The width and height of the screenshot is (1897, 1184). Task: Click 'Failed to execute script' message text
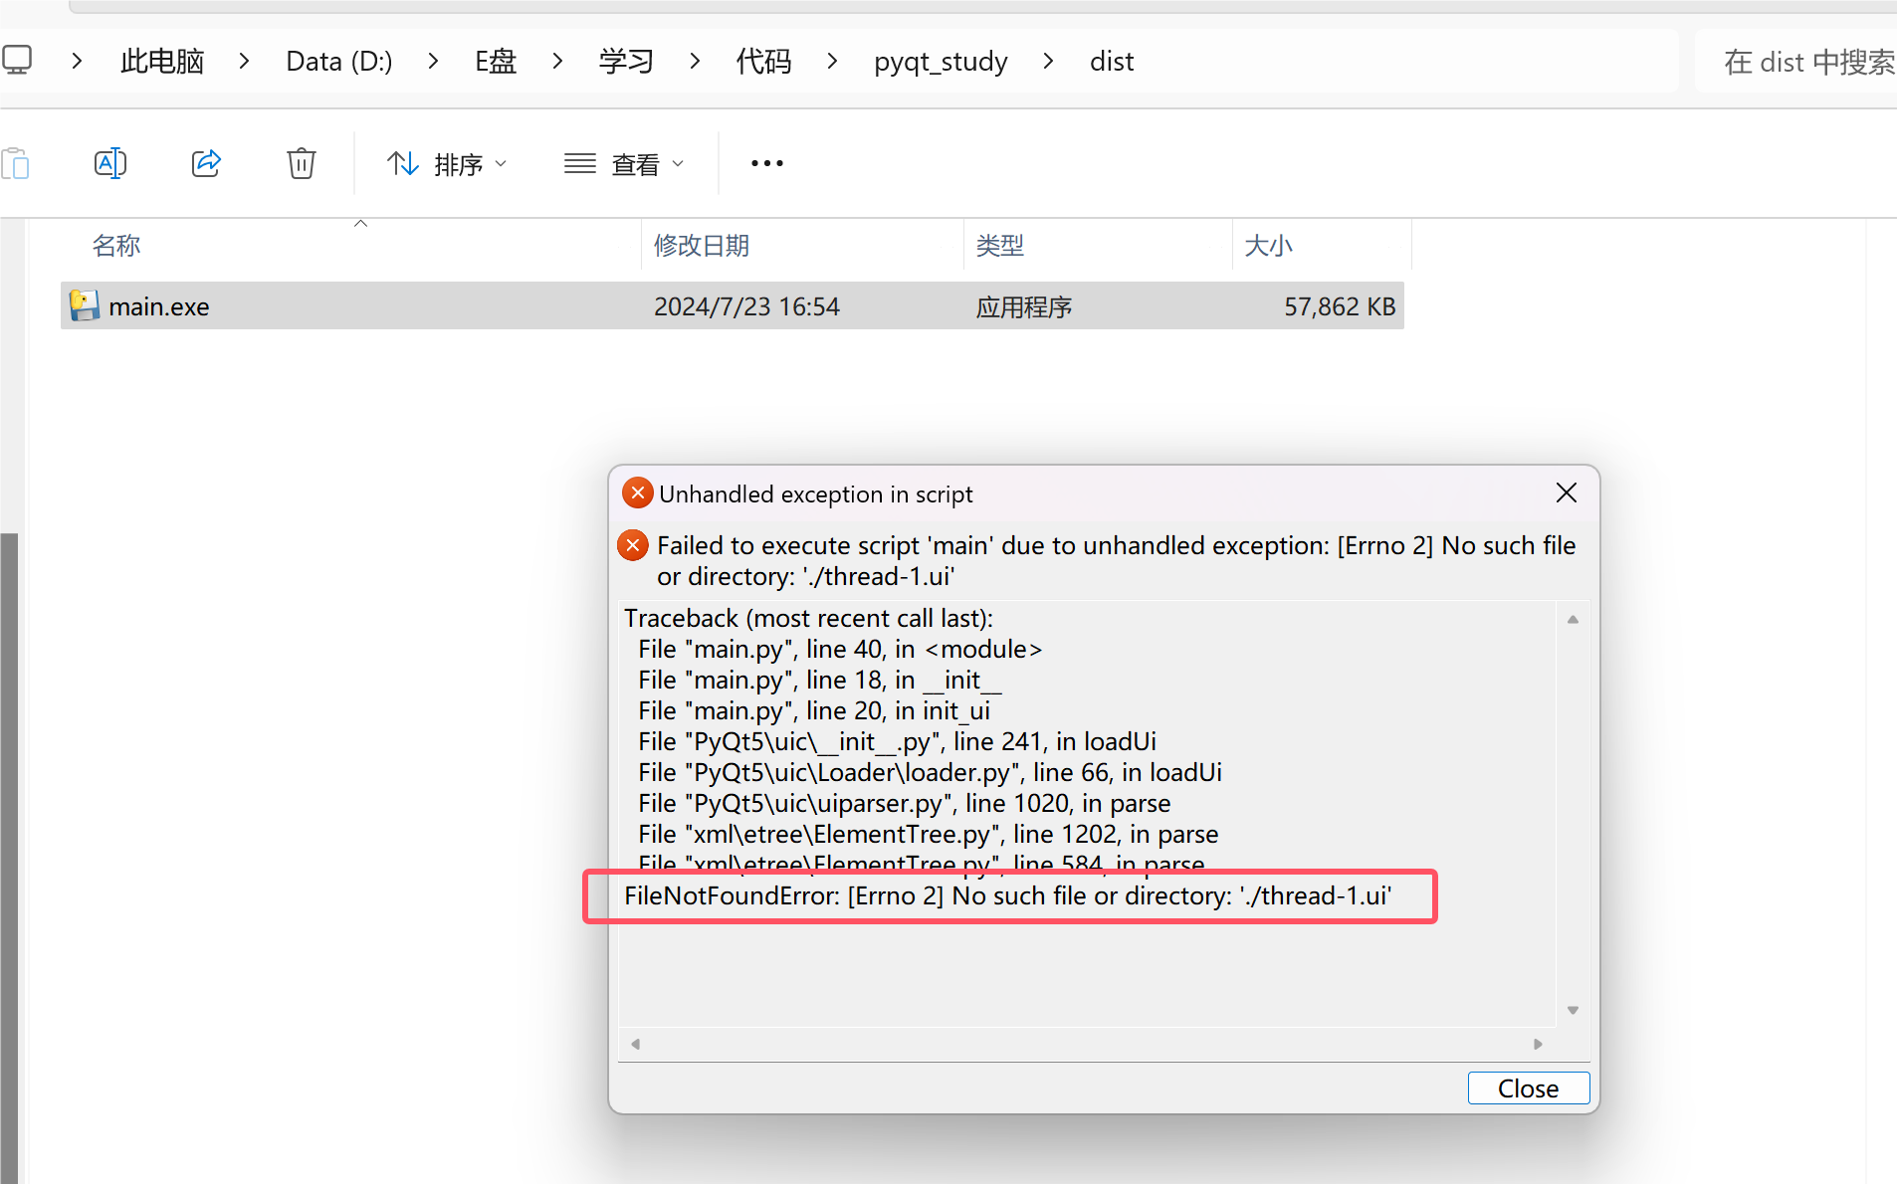click(x=1116, y=560)
